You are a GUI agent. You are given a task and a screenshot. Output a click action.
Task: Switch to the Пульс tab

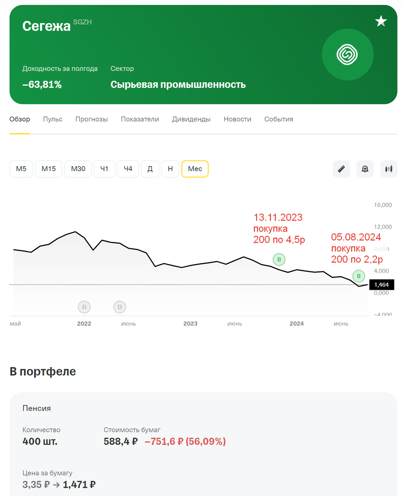coord(52,119)
